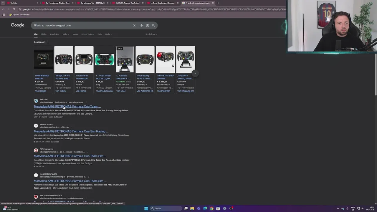Open OBS Studio from the taskbar

[231, 208]
